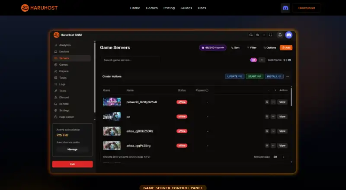
Task: Open Games in website navigation
Action: [152, 8]
